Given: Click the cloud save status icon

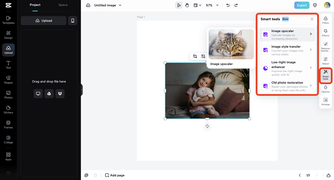Looking at the screenshot, I should tap(88, 5).
